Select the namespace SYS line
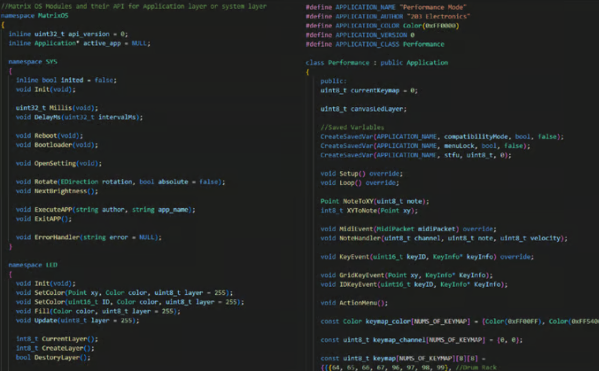This screenshot has width=599, height=371. (x=33, y=62)
